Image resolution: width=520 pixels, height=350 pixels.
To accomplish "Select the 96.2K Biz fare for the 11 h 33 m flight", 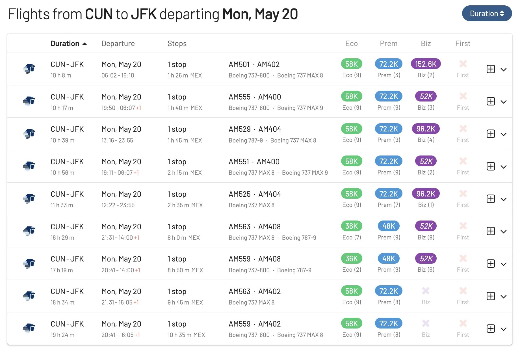I will coord(426,194).
